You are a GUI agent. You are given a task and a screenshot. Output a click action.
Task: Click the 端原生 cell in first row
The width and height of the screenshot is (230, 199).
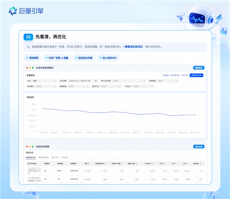point(59,171)
